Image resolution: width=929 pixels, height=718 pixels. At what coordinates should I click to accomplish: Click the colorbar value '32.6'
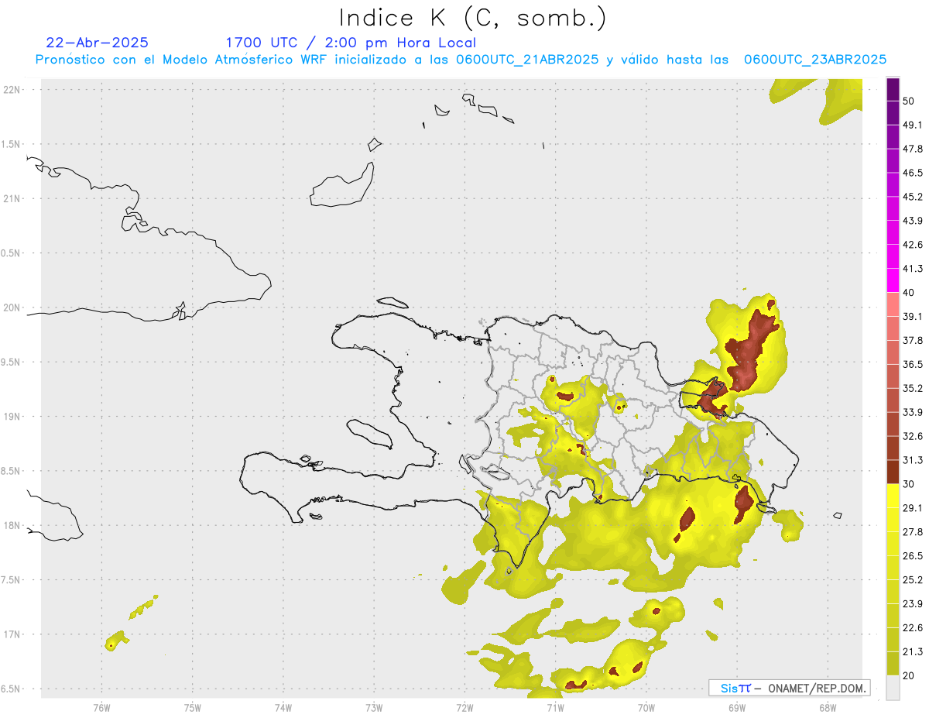pos(913,436)
